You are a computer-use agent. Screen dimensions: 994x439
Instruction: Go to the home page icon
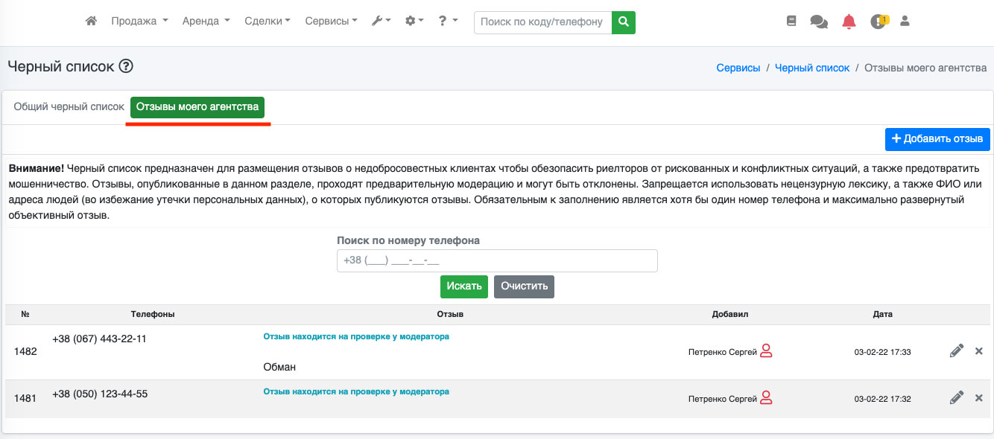pos(92,22)
